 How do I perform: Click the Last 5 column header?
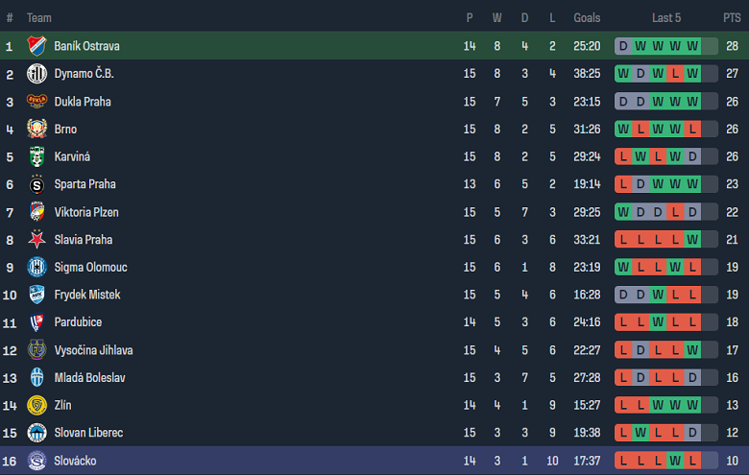[665, 18]
